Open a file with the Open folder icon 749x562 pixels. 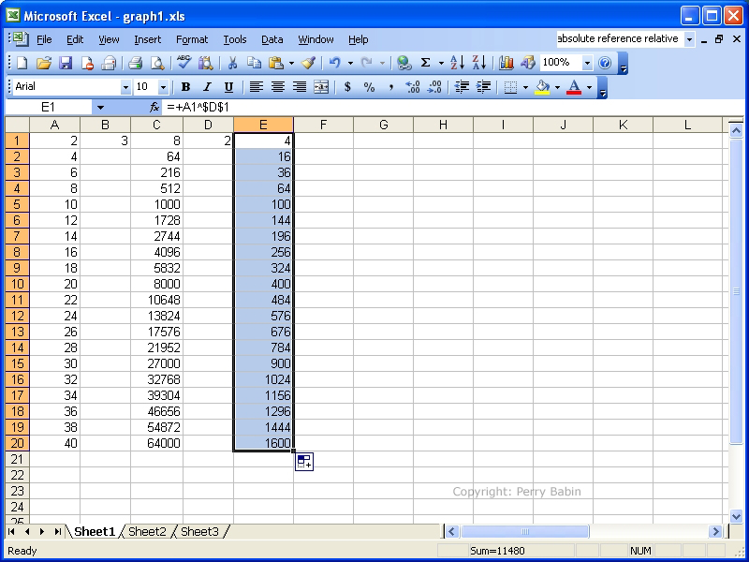point(43,63)
